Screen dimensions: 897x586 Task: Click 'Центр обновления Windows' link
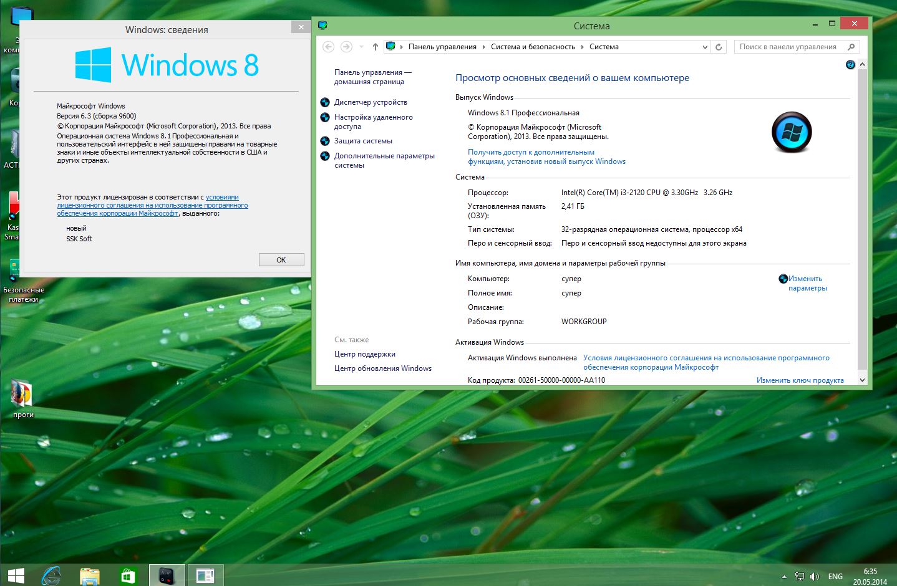point(383,368)
